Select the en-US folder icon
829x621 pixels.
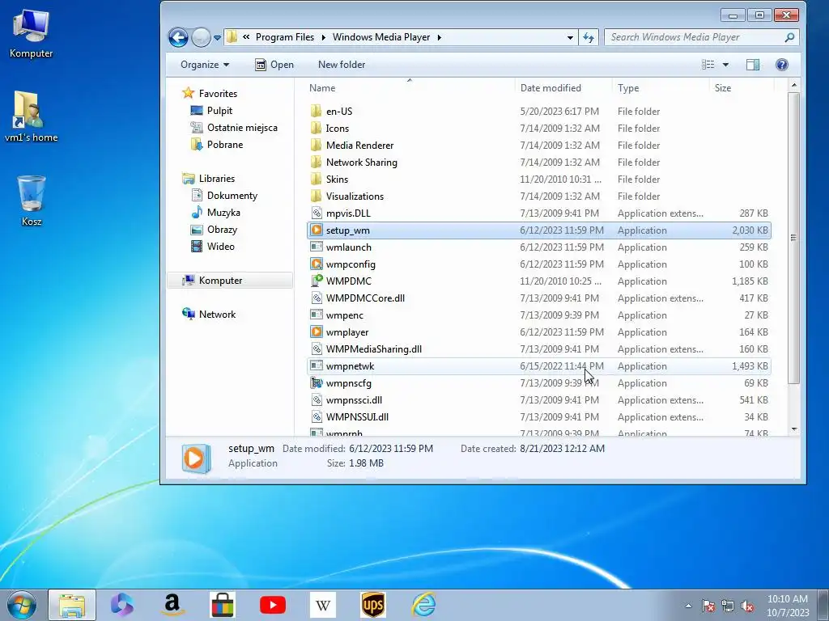point(317,111)
